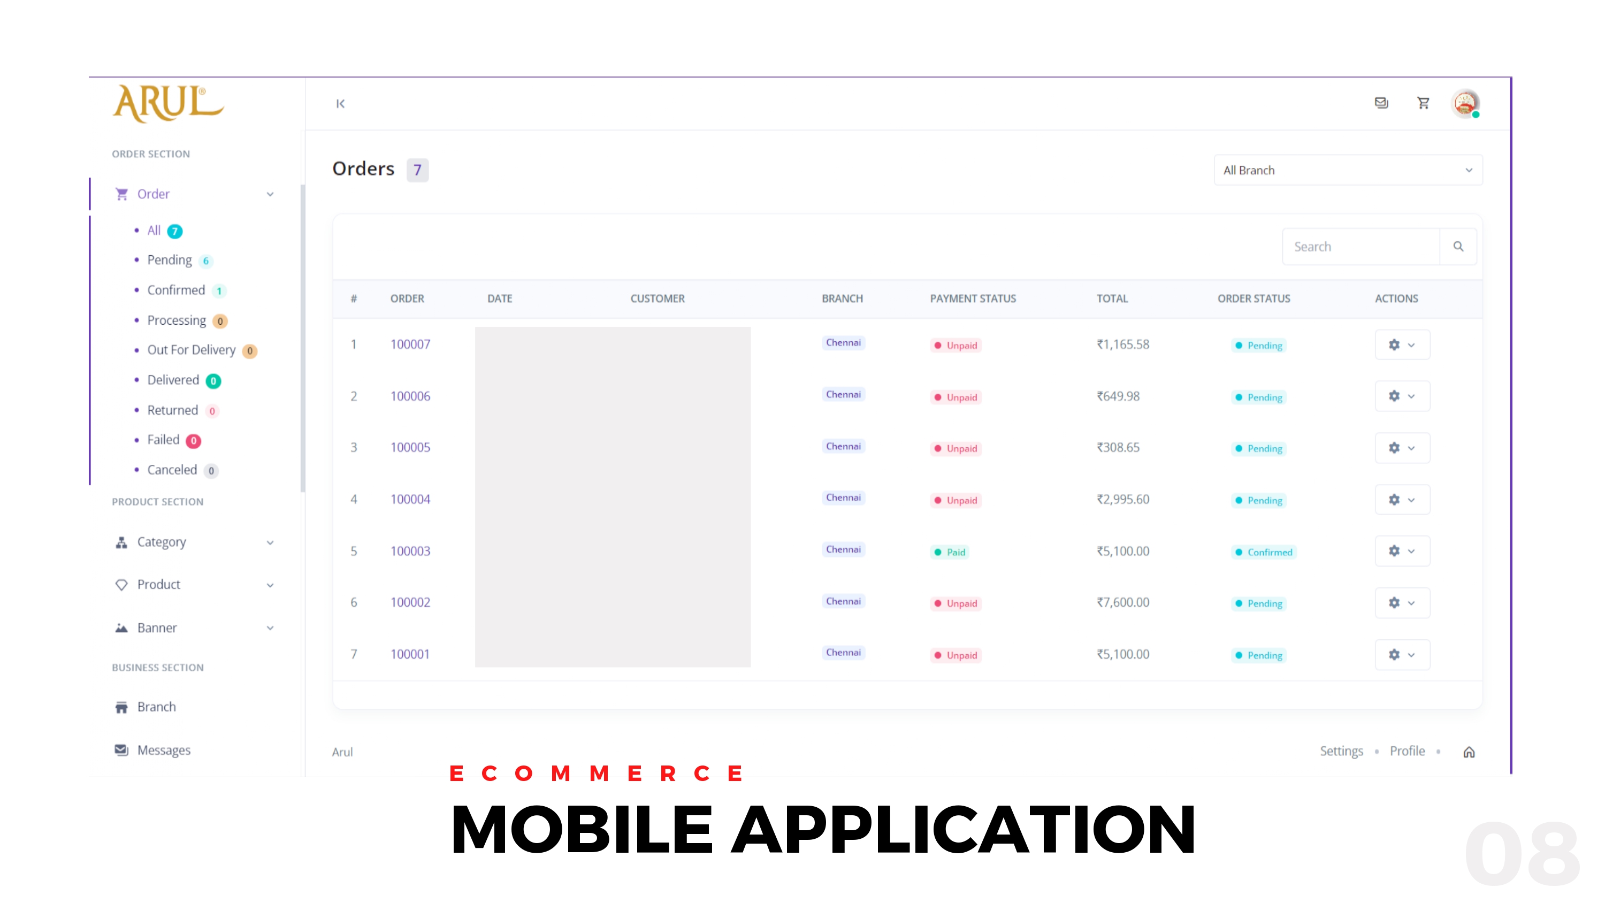Click the Messages envelope icon
The image size is (1605, 903).
coord(121,750)
